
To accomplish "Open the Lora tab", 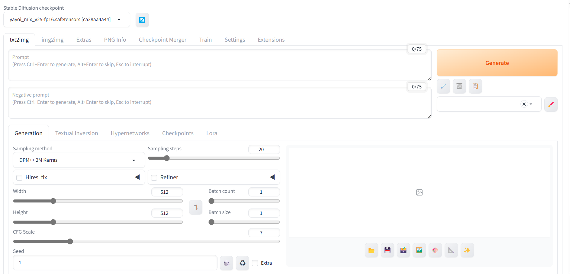I will tap(211, 133).
